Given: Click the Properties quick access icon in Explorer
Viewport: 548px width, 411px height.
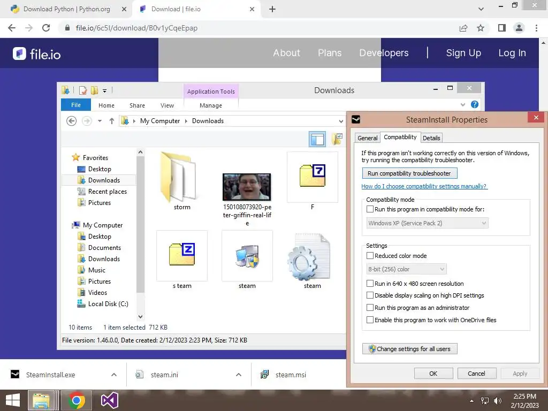Looking at the screenshot, I should (x=83, y=90).
